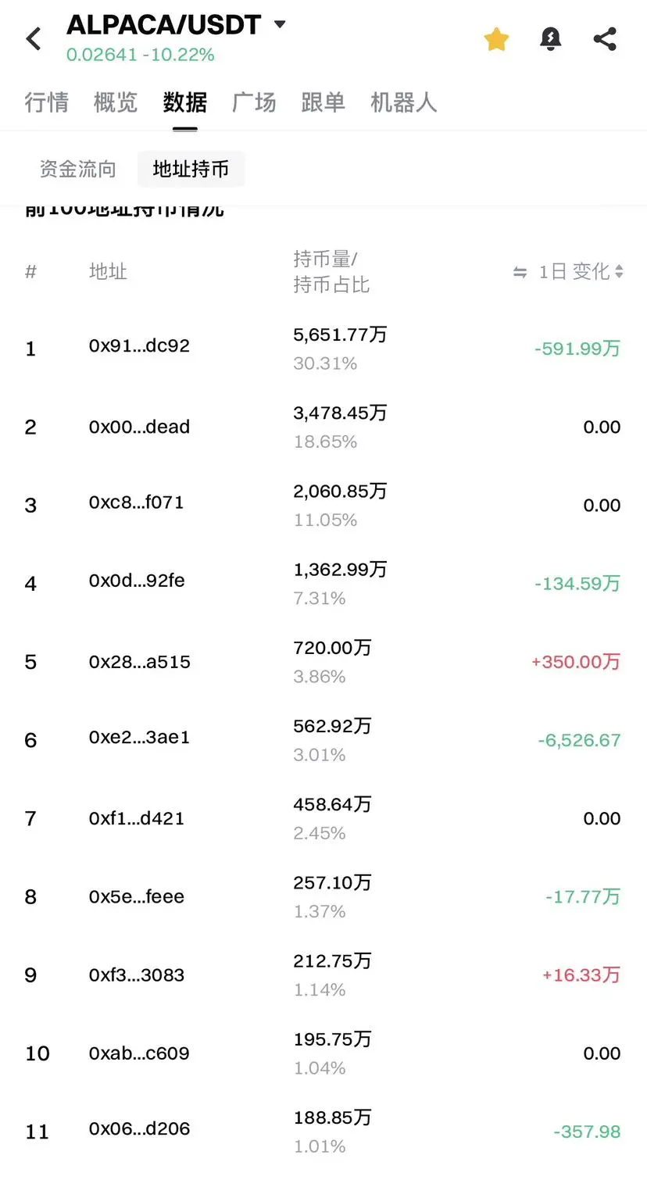Open the price alert bell icon

coord(551,39)
